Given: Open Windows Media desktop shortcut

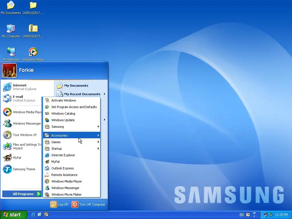Looking at the screenshot, I should pyautogui.click(x=33, y=54).
